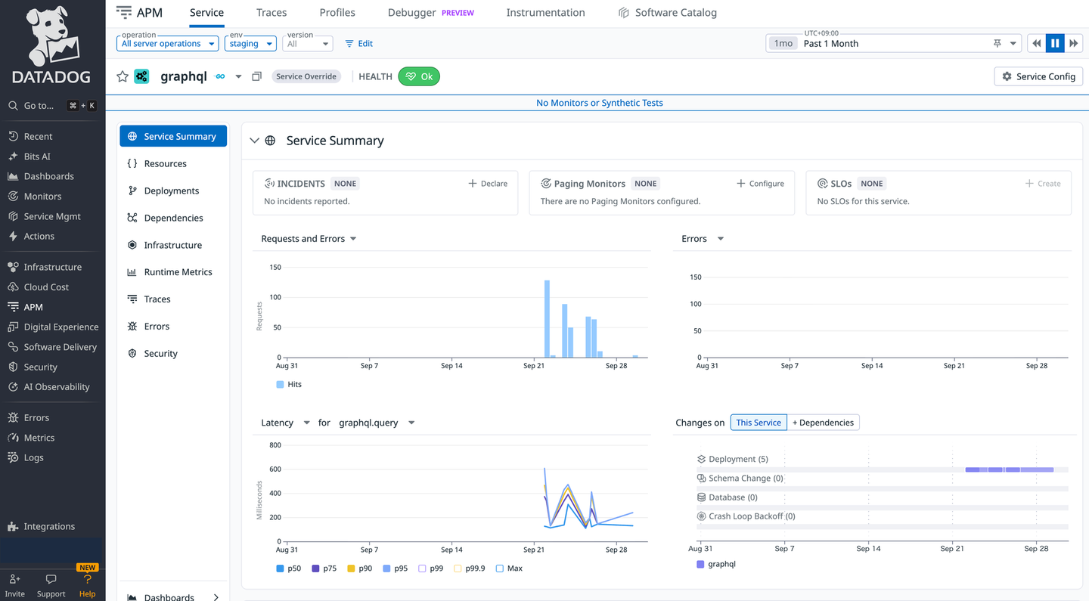Open the env staging dropdown
Viewport: 1089px width, 601px height.
coord(250,44)
